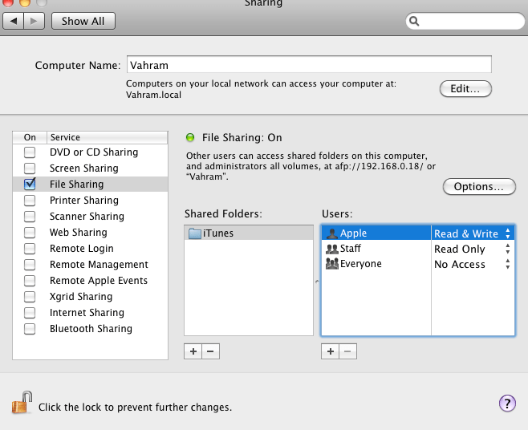Click the back navigation arrow
Image resolution: width=528 pixels, height=430 pixels.
pyautogui.click(x=13, y=21)
